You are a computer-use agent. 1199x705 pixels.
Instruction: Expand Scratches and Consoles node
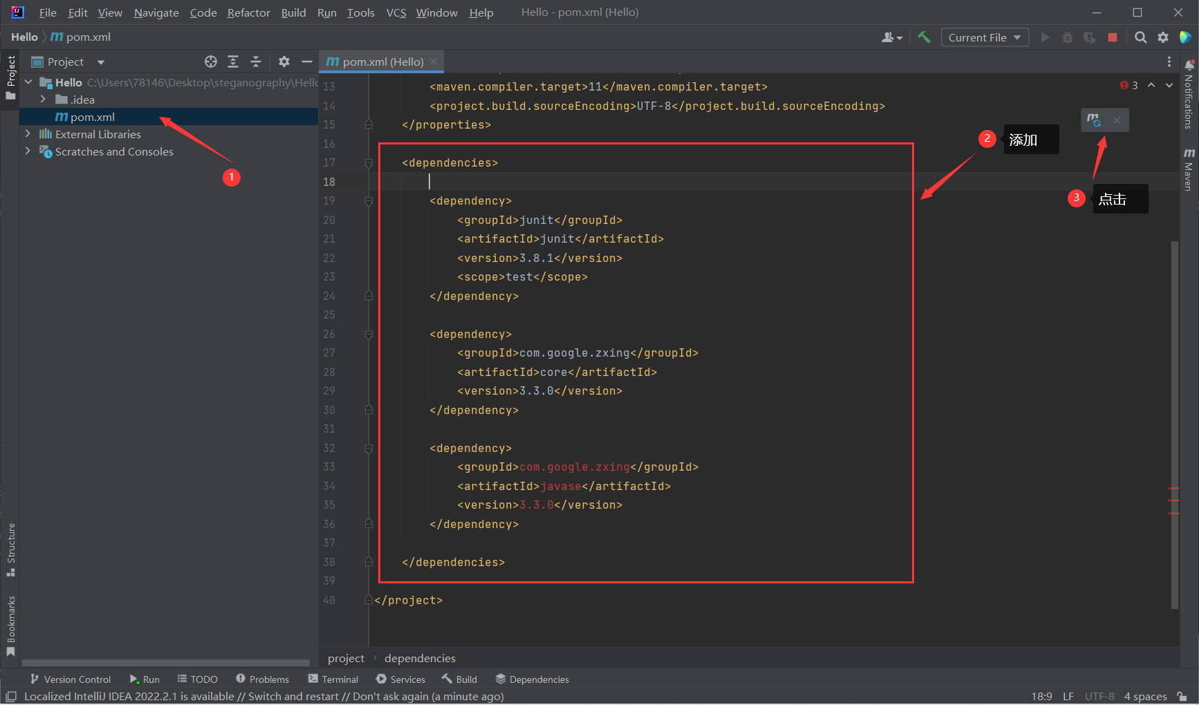point(28,151)
